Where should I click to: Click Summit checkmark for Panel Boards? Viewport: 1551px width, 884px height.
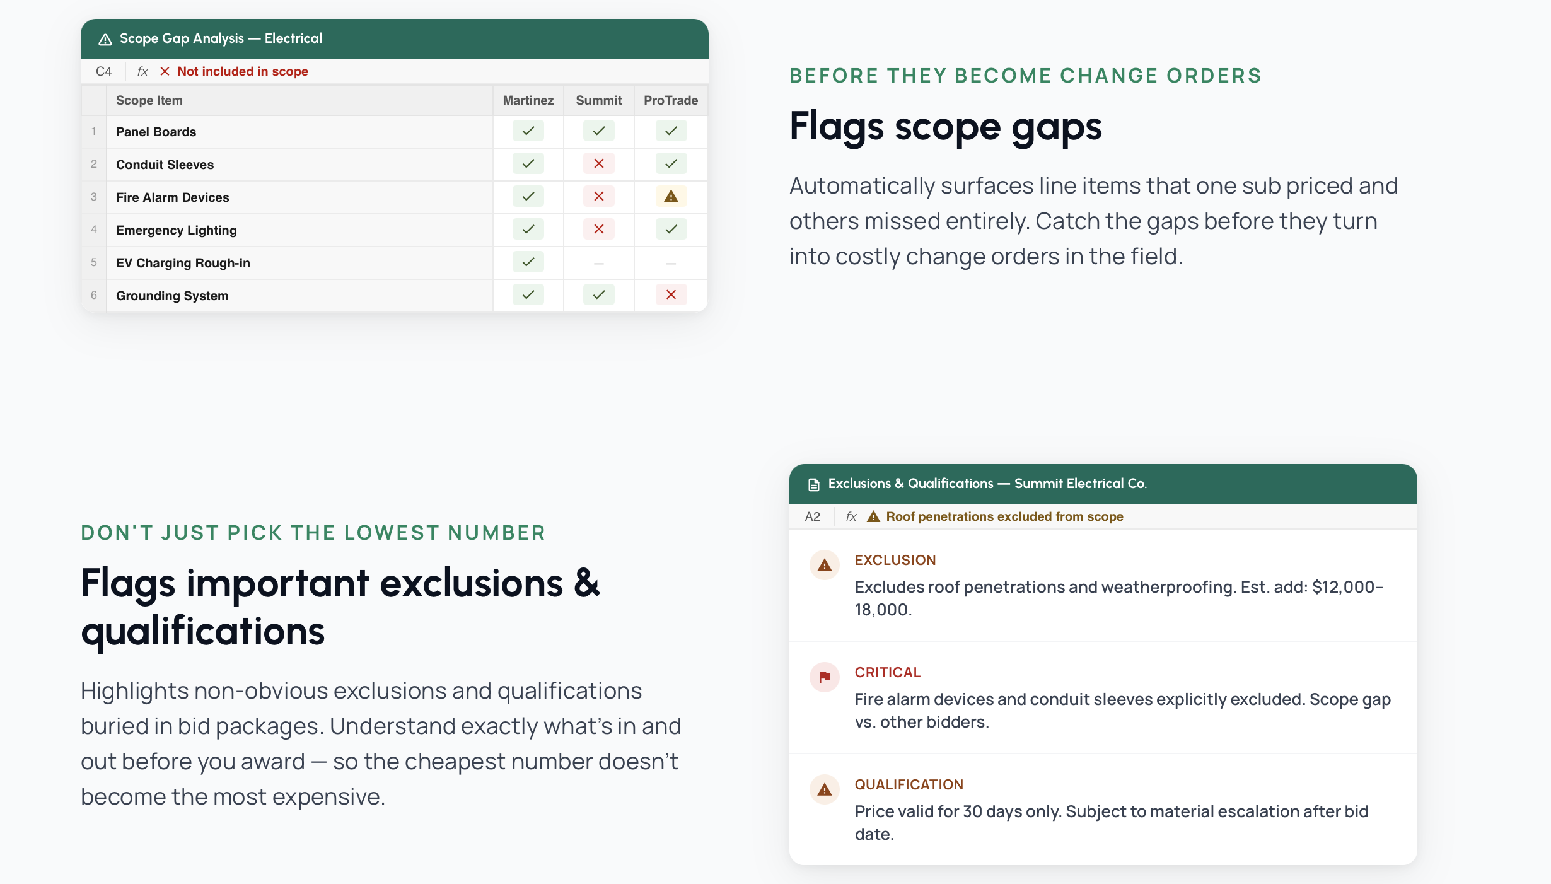coord(599,131)
